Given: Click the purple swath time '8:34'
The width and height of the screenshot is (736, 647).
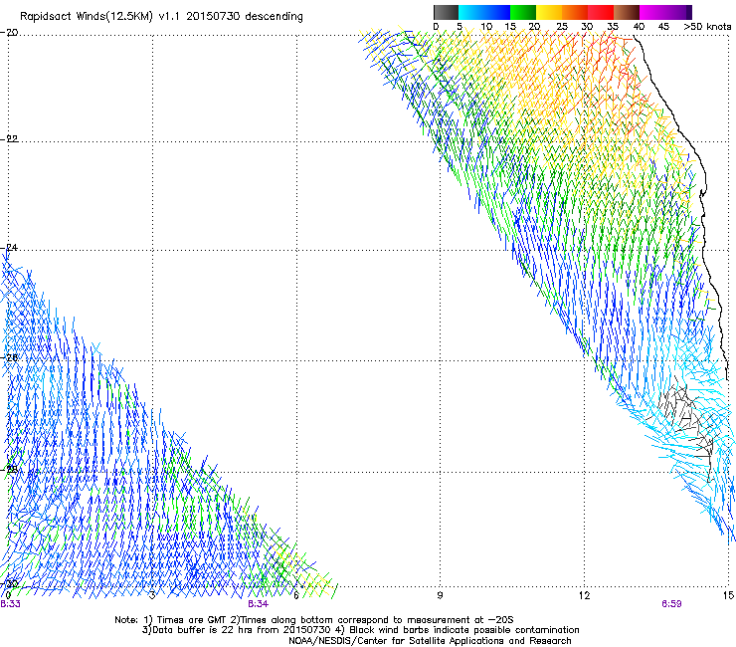Looking at the screenshot, I should coord(259,604).
